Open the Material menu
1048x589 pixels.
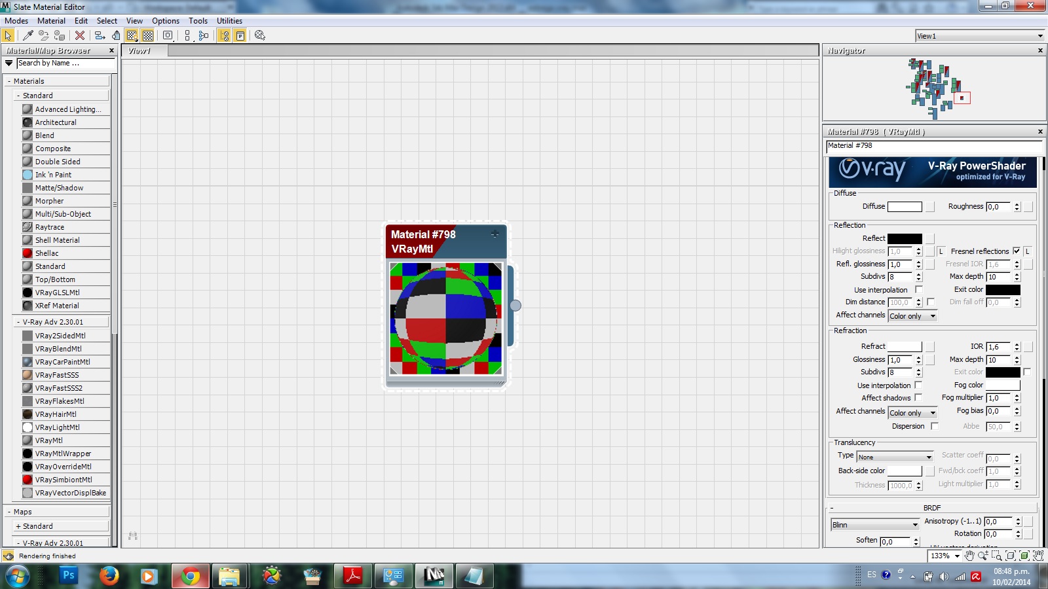point(51,21)
